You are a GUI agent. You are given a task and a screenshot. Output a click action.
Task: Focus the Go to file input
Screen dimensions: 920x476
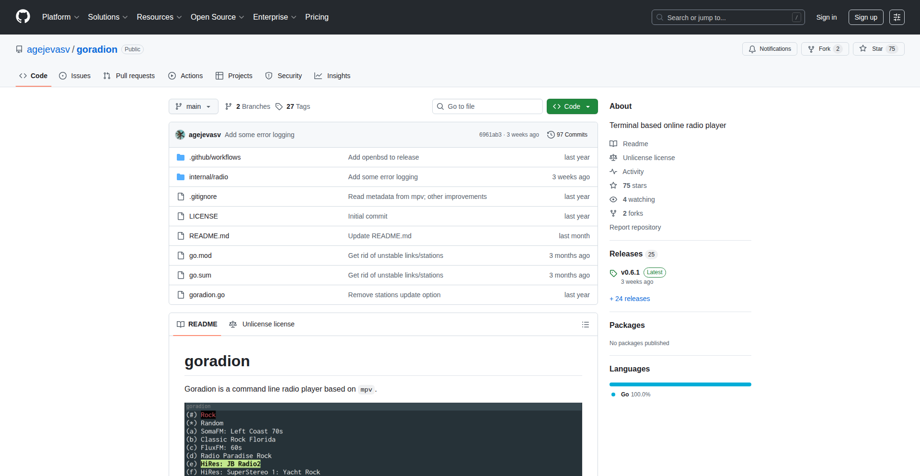click(x=487, y=106)
